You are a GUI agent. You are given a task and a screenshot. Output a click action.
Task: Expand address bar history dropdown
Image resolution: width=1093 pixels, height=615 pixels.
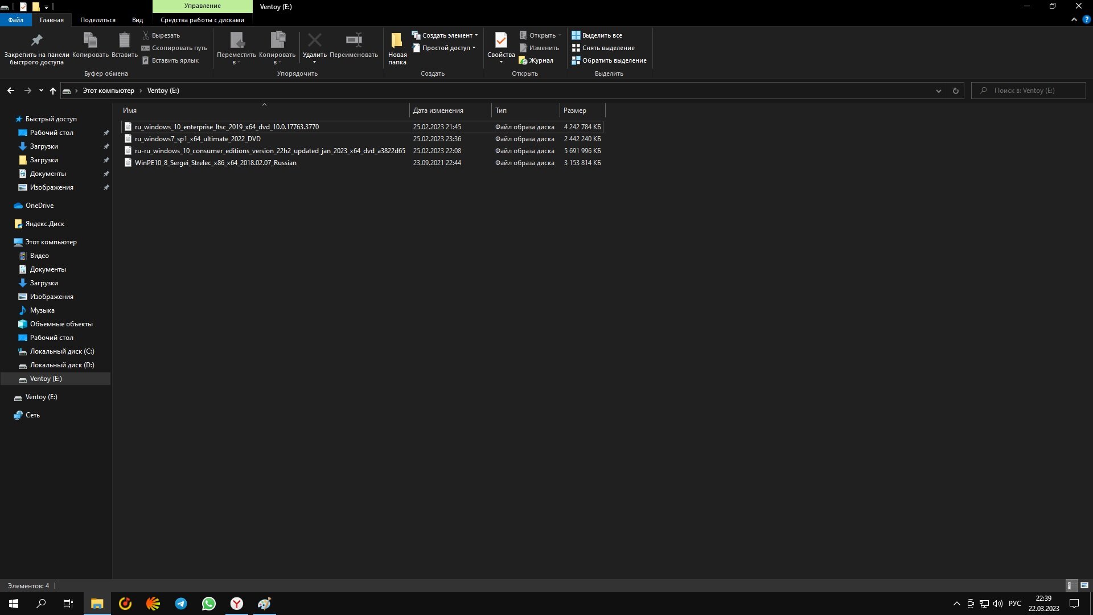(938, 91)
